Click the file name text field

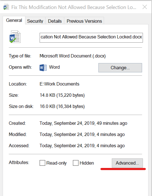[x=91, y=38]
